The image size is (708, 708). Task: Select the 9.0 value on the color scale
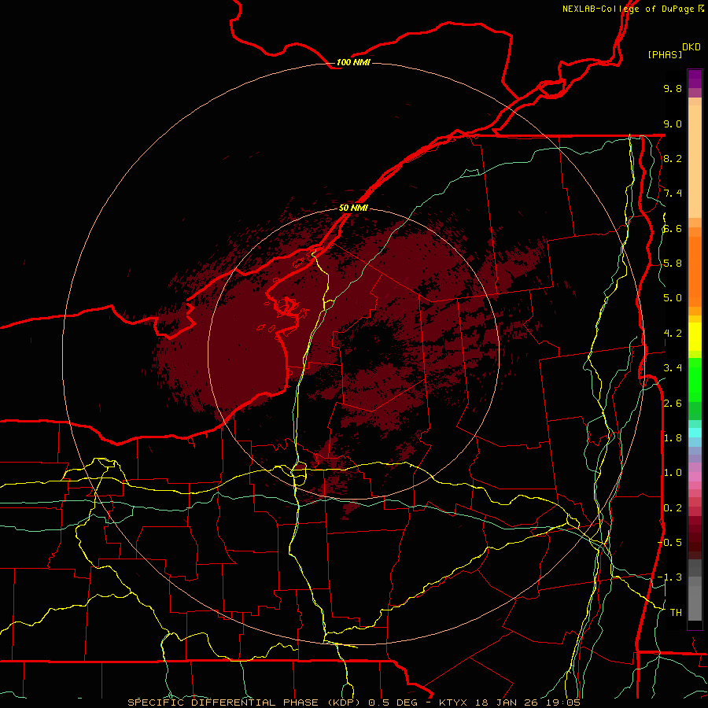pos(673,124)
